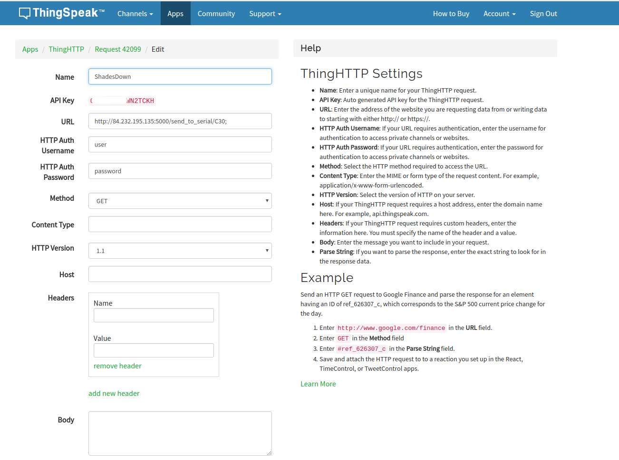Open the Channels dropdown menu

pos(135,14)
